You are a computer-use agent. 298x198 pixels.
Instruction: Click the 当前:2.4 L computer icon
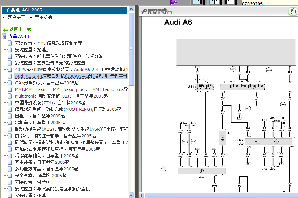(4, 36)
